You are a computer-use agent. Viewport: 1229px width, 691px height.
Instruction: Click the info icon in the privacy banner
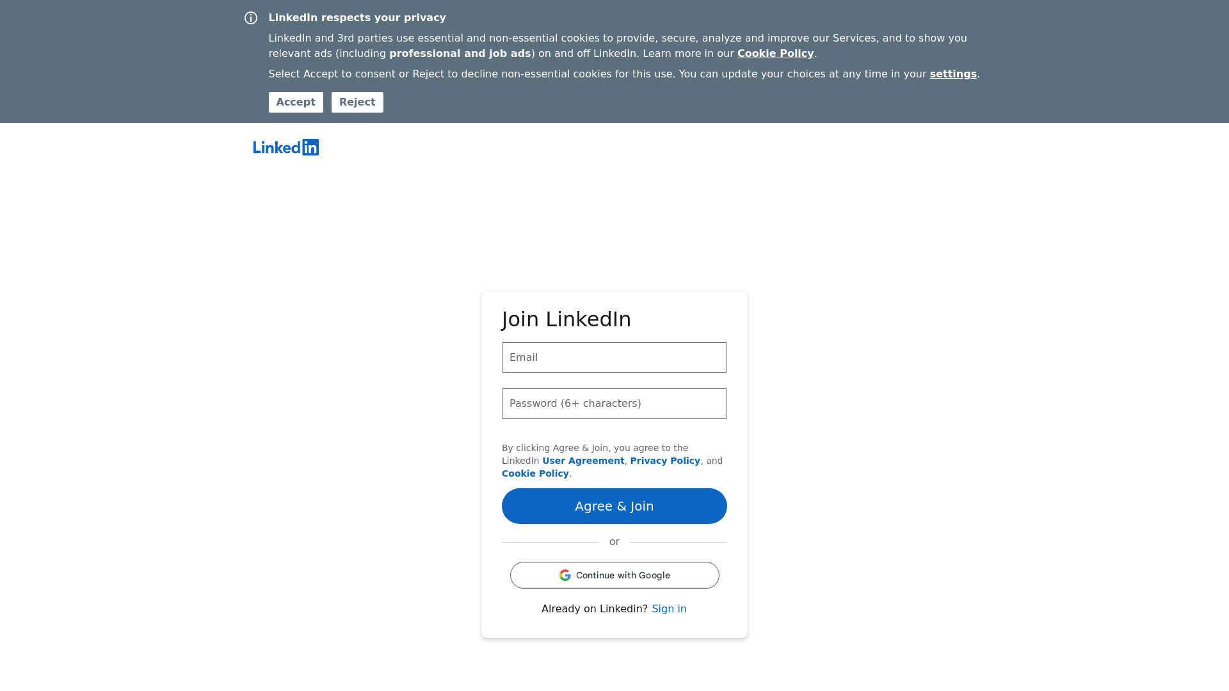click(250, 18)
